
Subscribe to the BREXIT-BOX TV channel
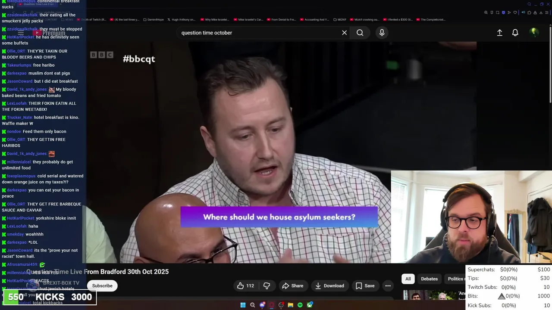102,285
